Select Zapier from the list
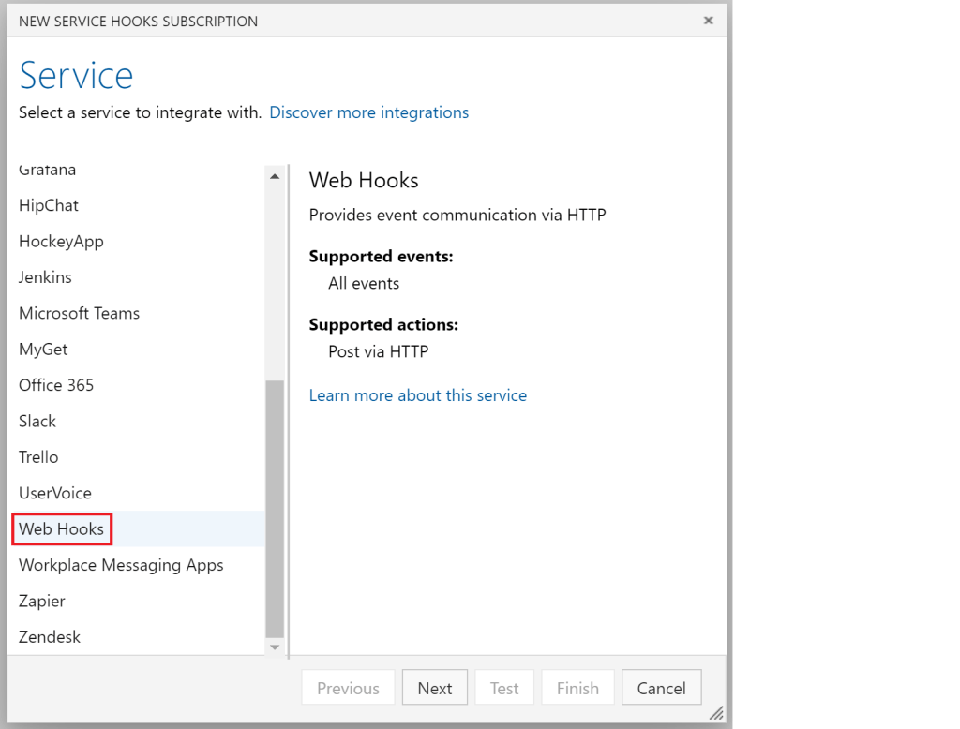The width and height of the screenshot is (960, 729). point(42,601)
